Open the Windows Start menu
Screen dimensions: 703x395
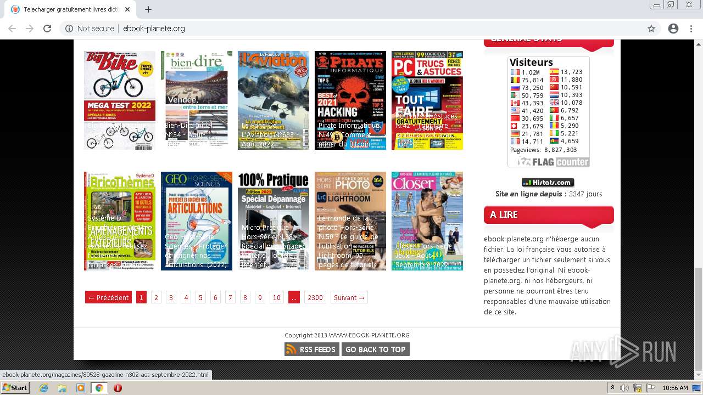[15, 387]
